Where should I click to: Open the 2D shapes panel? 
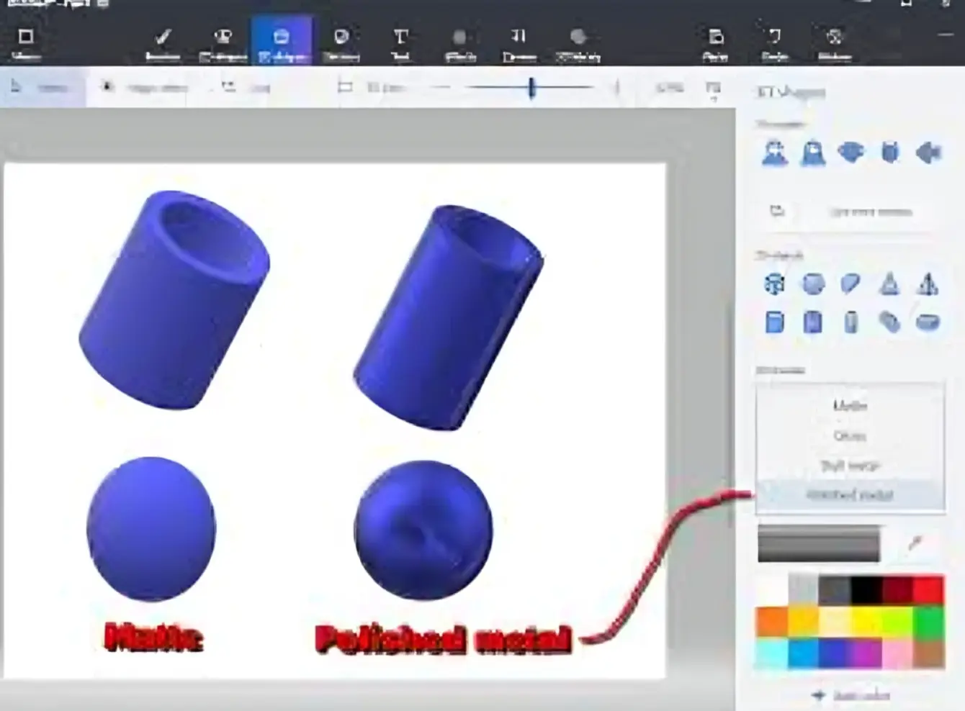[224, 40]
